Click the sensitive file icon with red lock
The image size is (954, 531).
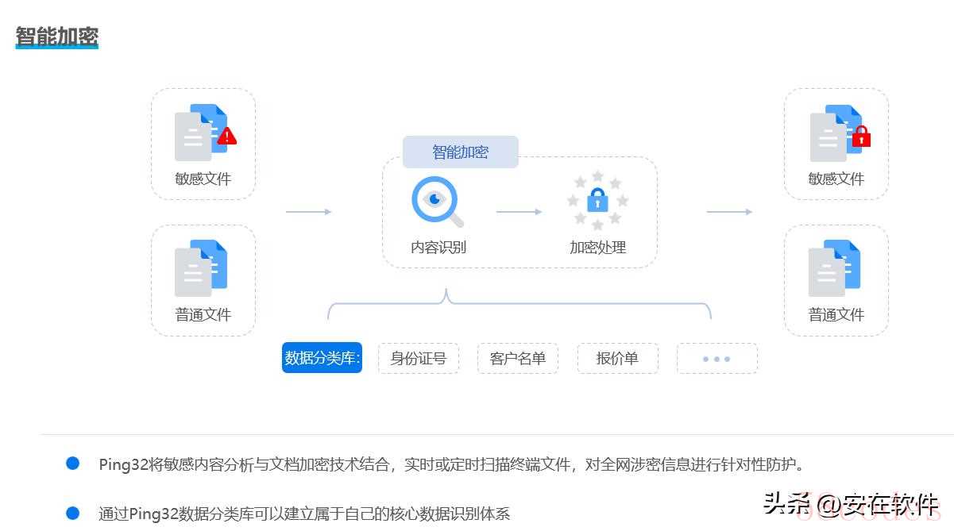(836, 132)
